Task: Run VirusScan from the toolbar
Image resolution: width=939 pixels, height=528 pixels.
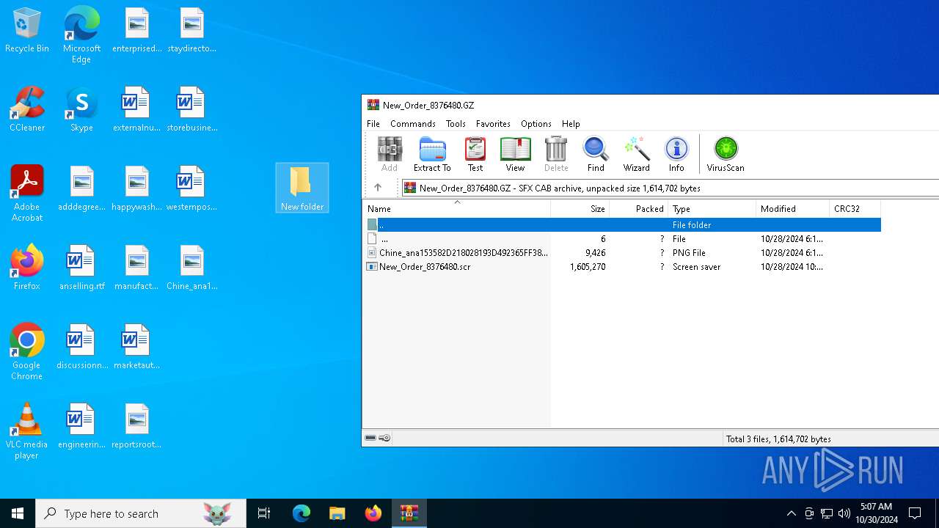Action: pyautogui.click(x=726, y=154)
